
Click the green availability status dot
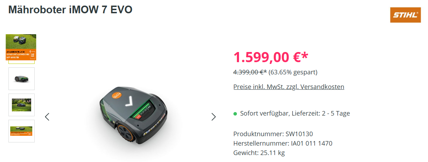[235, 114]
